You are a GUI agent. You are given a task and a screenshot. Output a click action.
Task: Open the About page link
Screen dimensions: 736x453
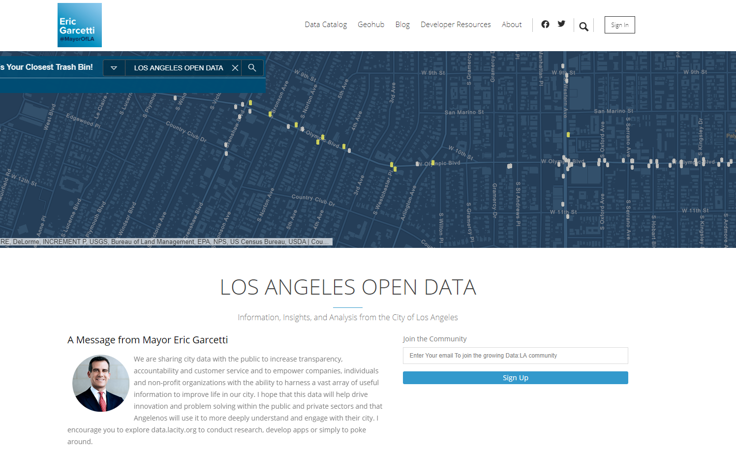512,25
